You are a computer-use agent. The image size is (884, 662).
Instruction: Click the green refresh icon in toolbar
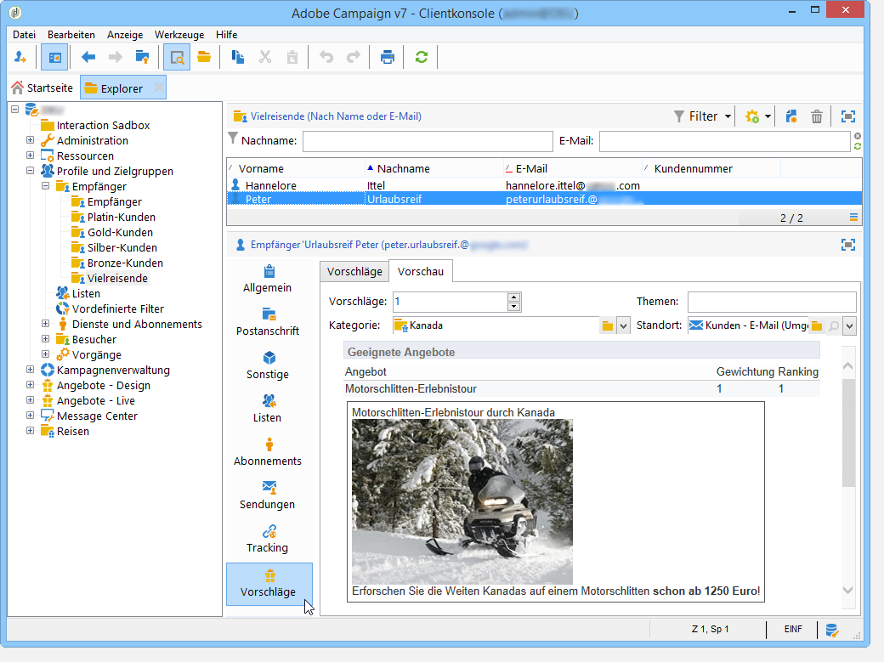point(421,58)
